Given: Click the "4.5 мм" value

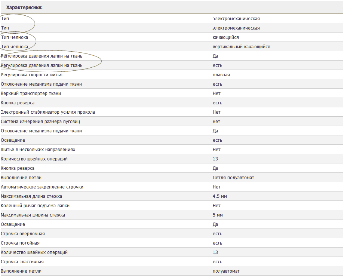Looking at the screenshot, I should click(219, 196).
